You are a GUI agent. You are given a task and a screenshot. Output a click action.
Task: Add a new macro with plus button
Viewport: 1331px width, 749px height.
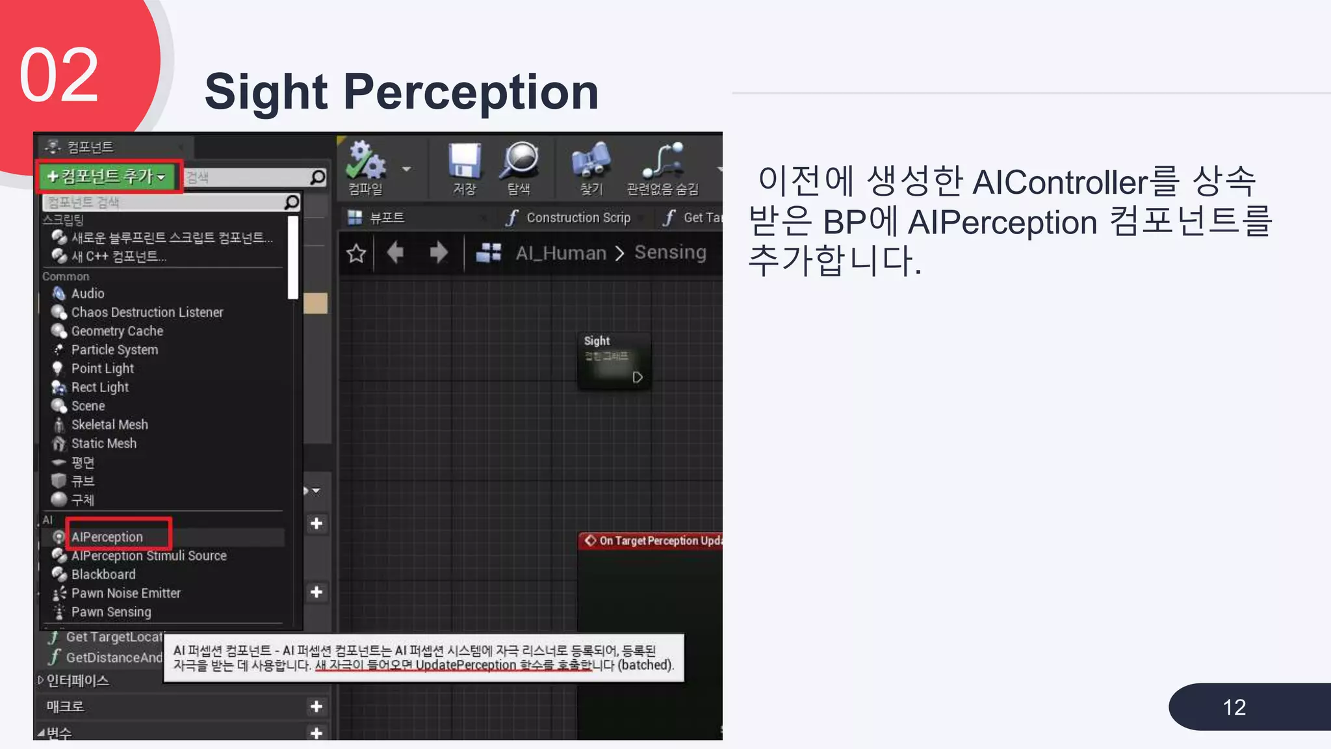click(317, 706)
